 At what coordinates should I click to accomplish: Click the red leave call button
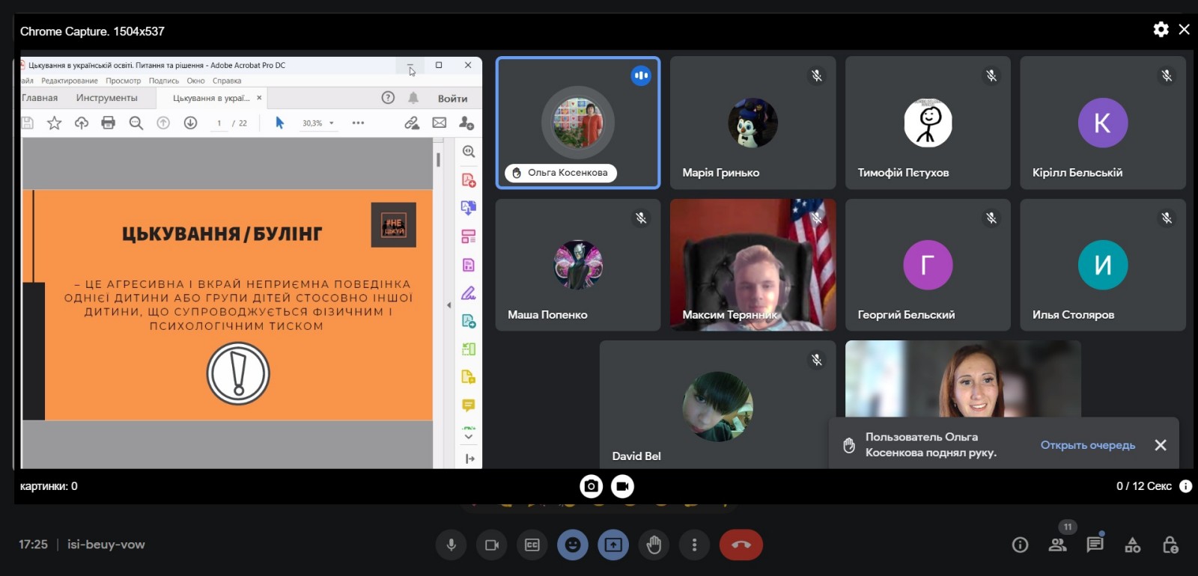click(741, 545)
